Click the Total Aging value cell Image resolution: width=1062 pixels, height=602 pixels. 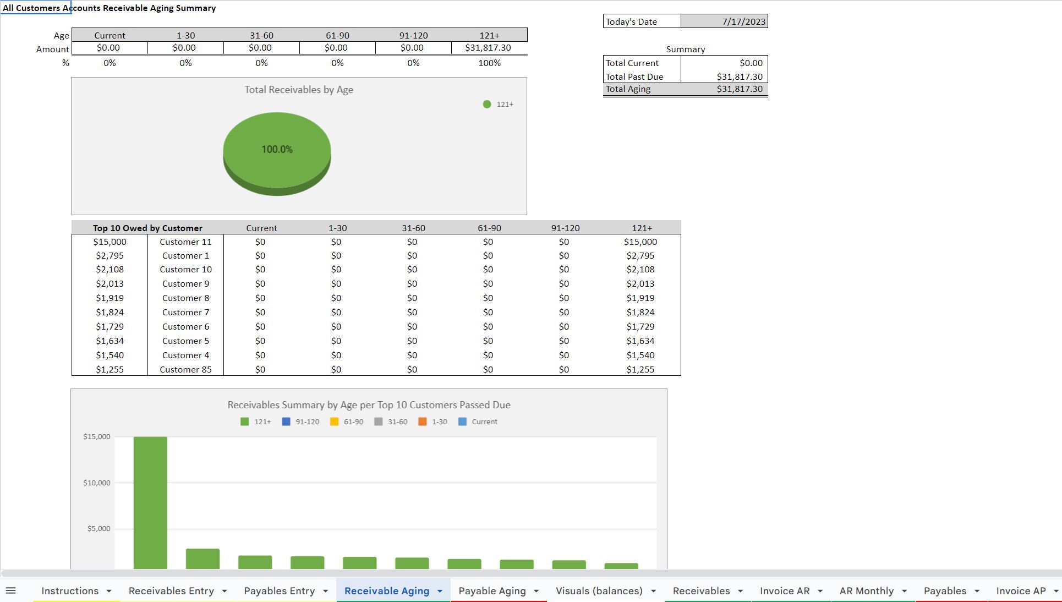tap(724, 89)
